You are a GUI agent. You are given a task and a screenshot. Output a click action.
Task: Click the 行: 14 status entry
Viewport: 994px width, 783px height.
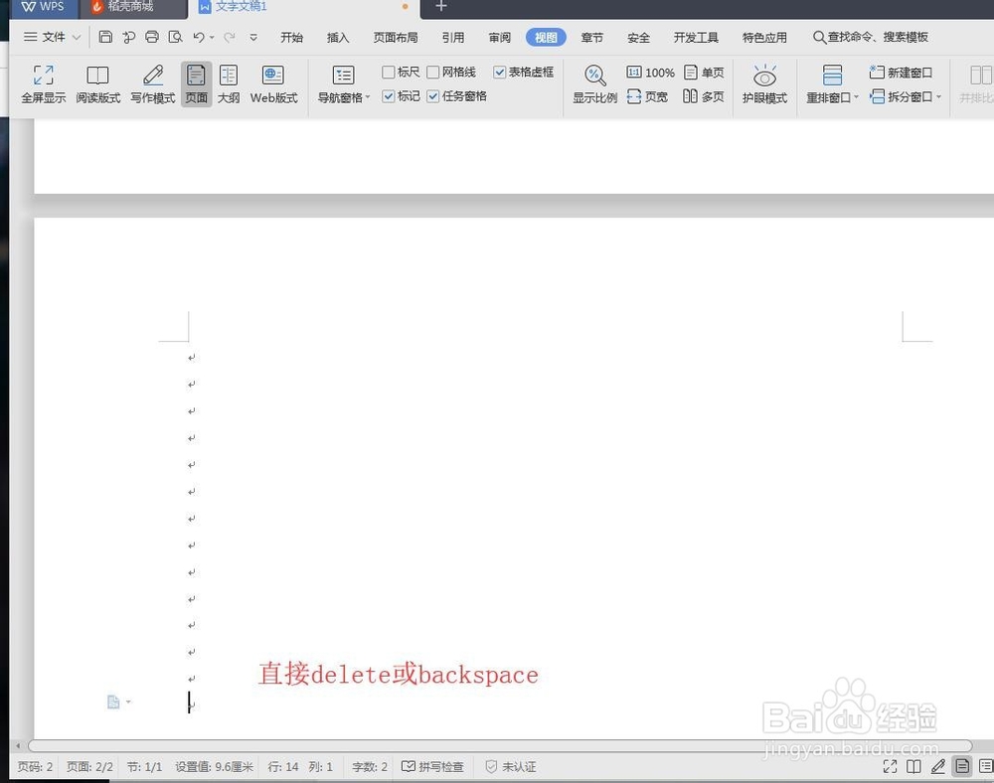282,766
